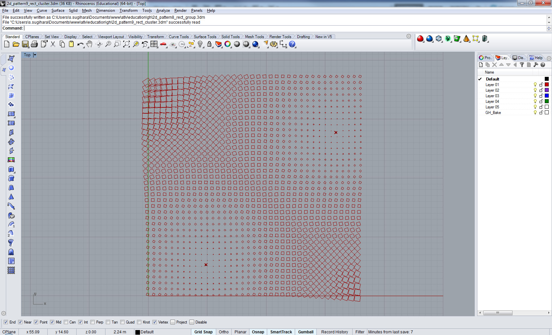Click the Save file icon
The image size is (552, 335).
click(x=25, y=44)
